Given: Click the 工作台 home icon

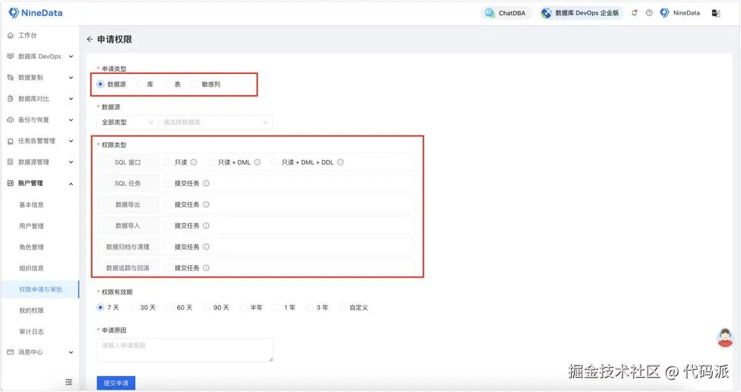Looking at the screenshot, I should click(10, 35).
